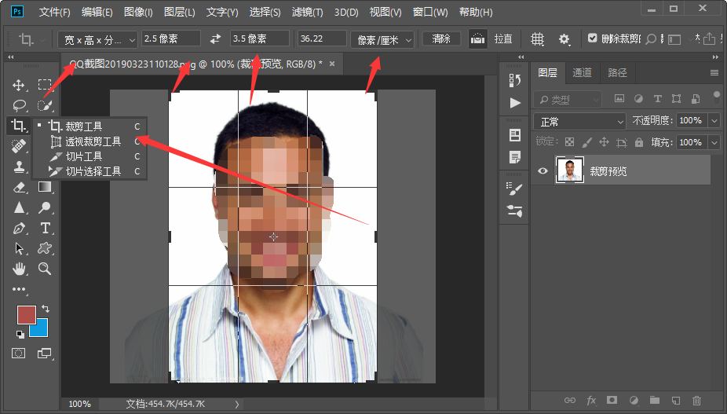
Task: Select the Zoom magnifier tool
Action: coord(46,269)
